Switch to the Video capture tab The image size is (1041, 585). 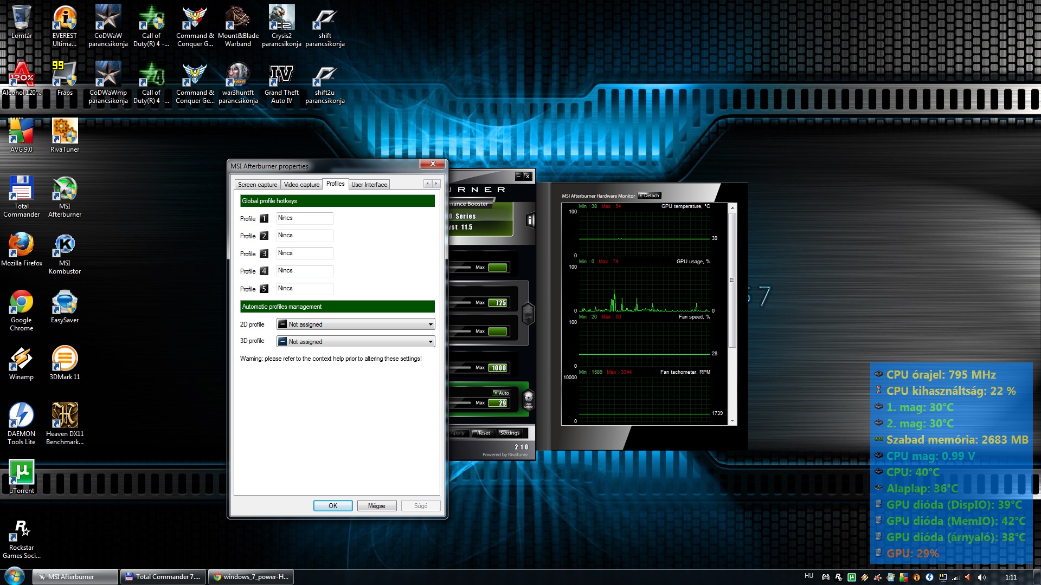click(x=301, y=185)
